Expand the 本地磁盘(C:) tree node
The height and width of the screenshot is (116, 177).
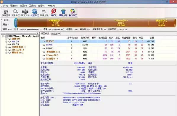[x=6, y=47]
